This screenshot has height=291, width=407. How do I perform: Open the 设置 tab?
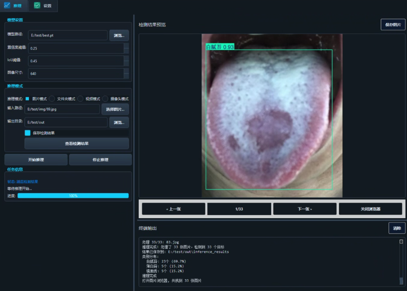(43, 6)
